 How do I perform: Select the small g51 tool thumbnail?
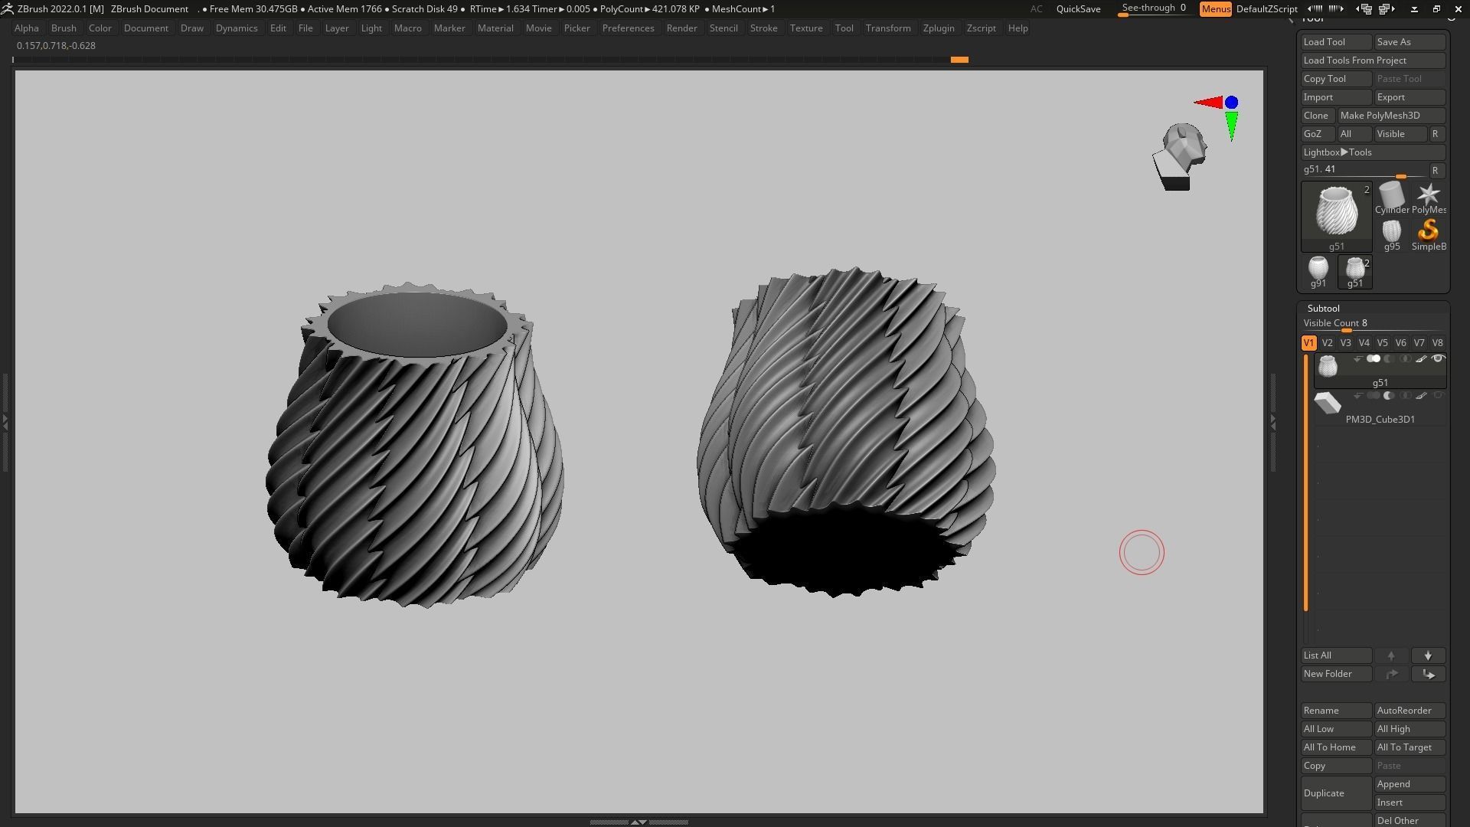point(1354,272)
